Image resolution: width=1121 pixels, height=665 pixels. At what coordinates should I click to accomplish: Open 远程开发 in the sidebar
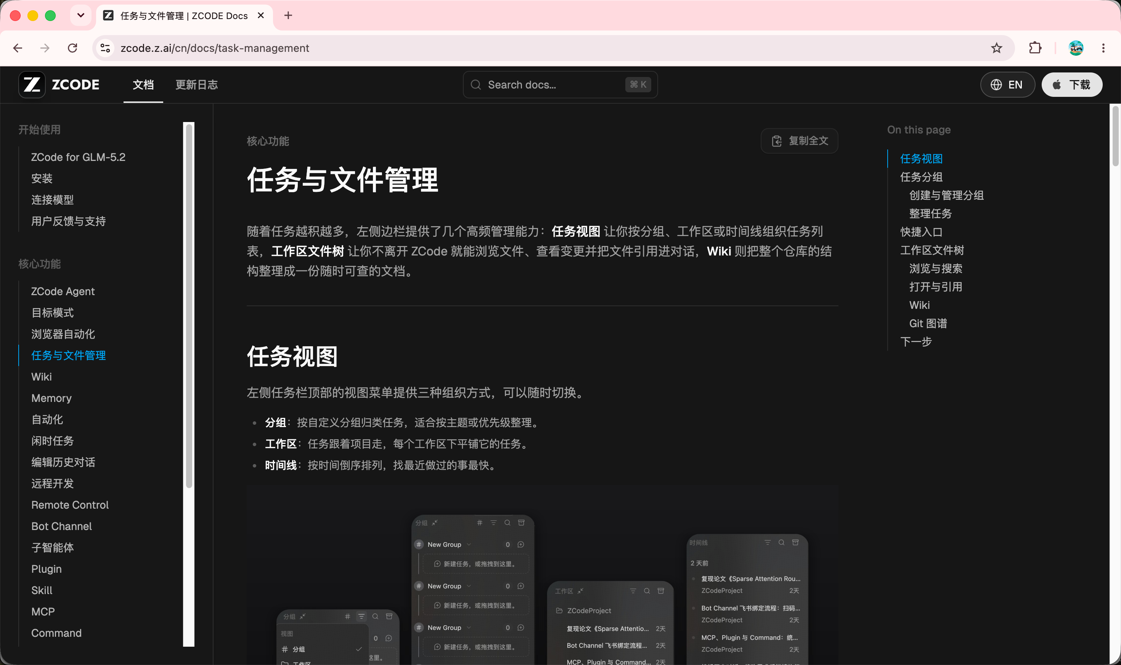(52, 483)
